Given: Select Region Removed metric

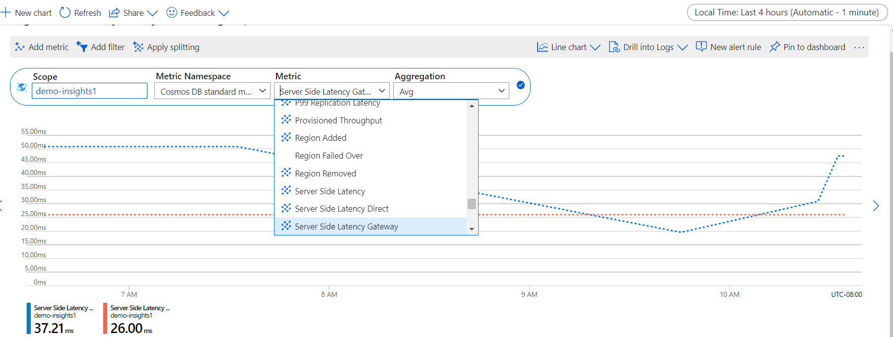Looking at the screenshot, I should [x=371, y=173].
